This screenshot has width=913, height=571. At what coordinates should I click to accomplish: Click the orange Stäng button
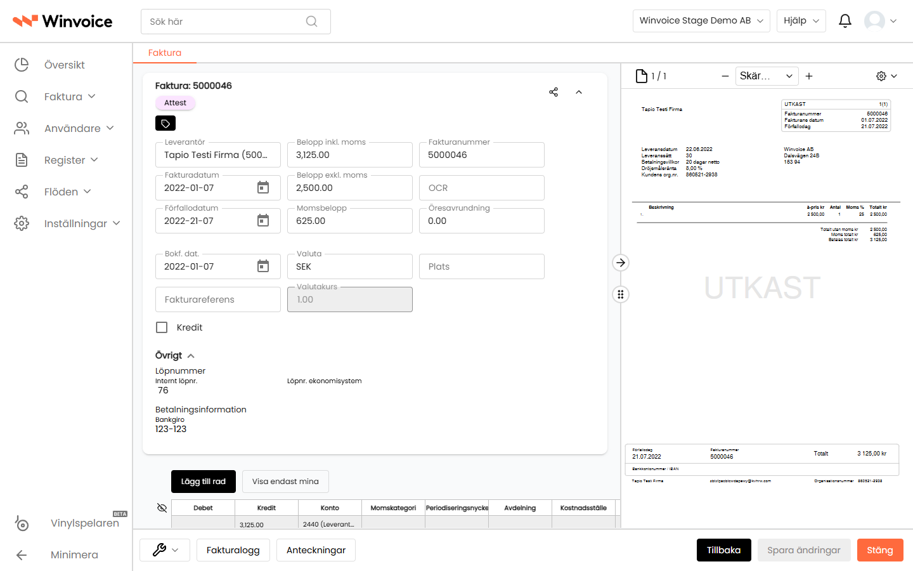(x=880, y=550)
